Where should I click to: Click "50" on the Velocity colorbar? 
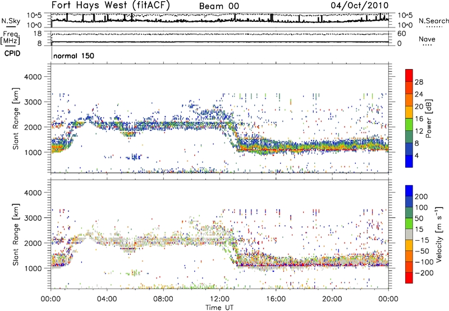click(419, 218)
